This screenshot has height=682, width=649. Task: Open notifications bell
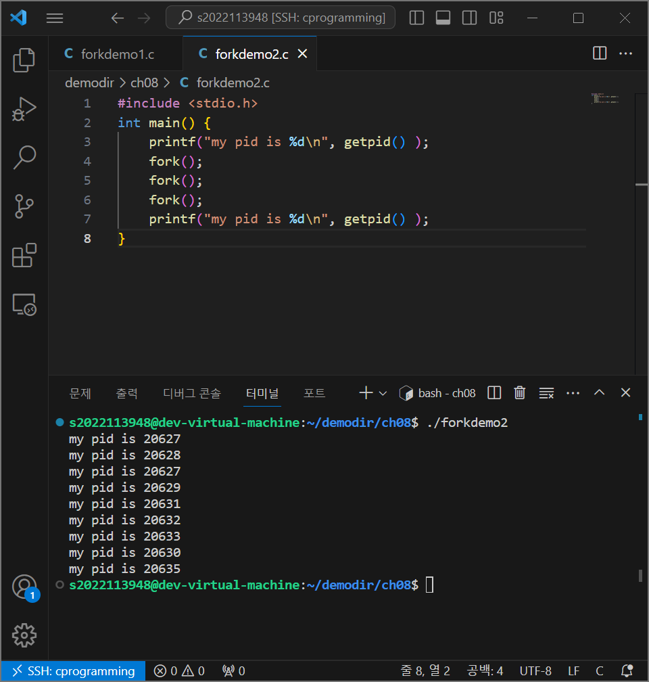click(x=627, y=670)
